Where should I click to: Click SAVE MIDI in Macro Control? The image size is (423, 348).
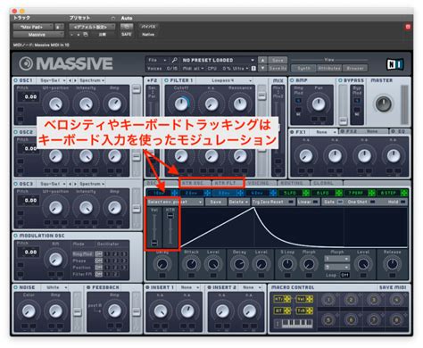393,287
